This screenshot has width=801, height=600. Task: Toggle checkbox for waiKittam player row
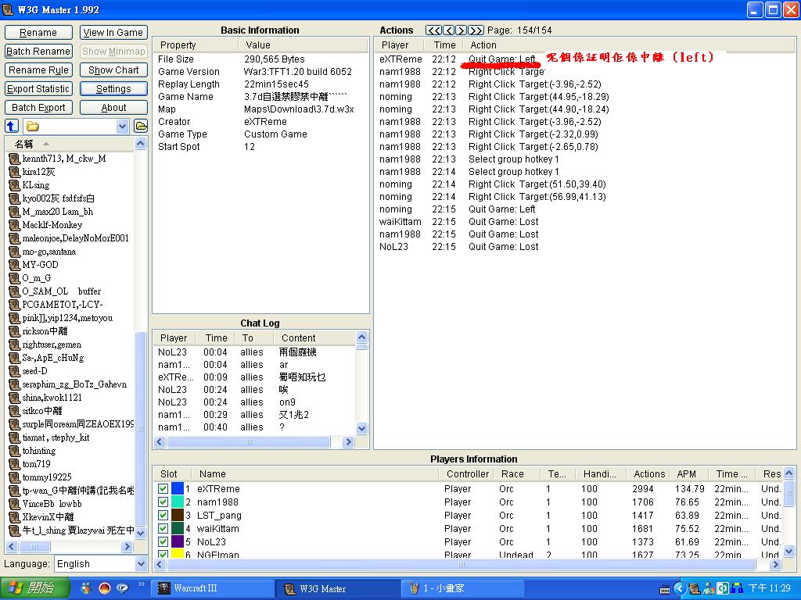(x=163, y=529)
